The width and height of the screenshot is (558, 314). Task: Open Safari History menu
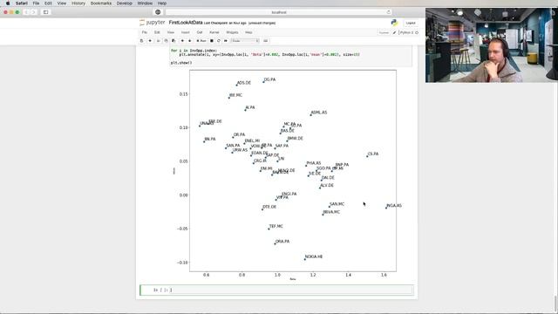tap(78, 3)
